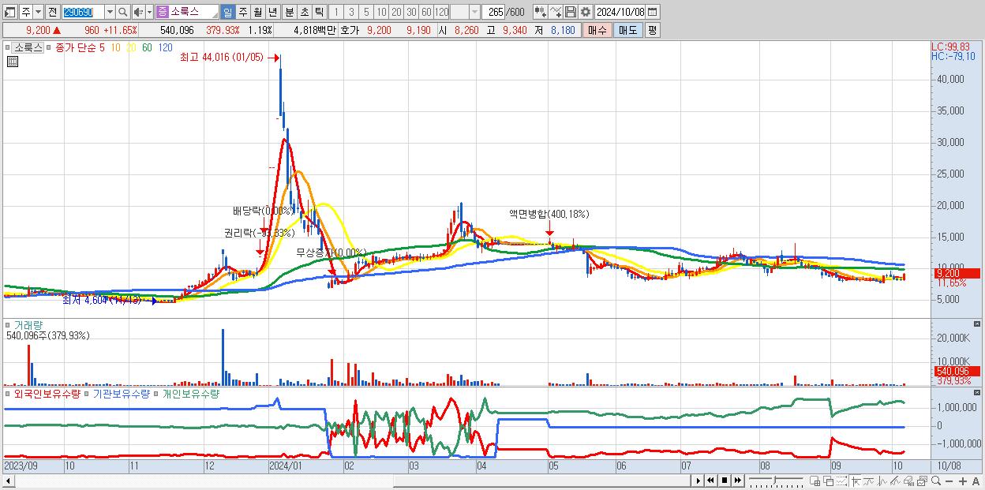Click the holdings panel corner close box
985x490 pixels.
(x=979, y=393)
